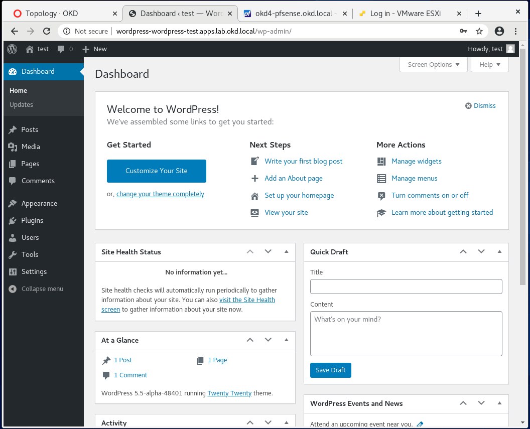Switch to the VMware ESXi login tab

tap(406, 14)
